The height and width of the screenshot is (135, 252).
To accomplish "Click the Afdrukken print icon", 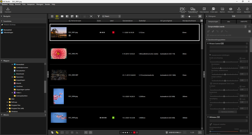I will (x=230, y=10).
